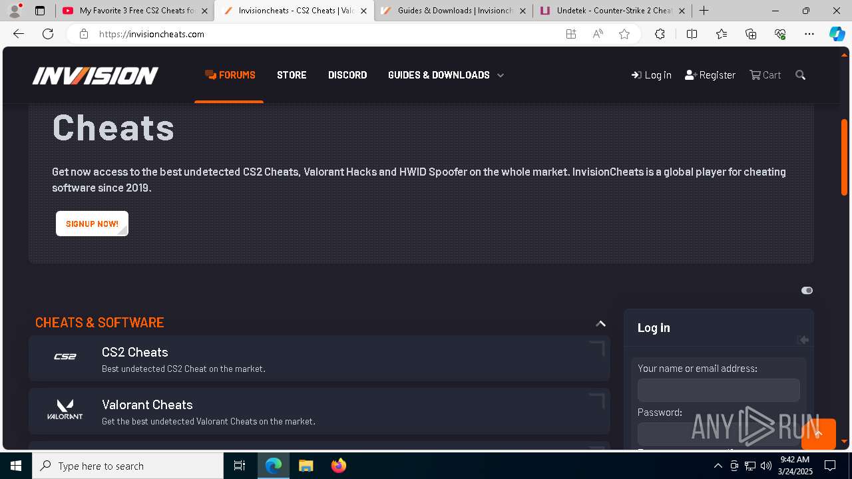The width and height of the screenshot is (852, 479).
Task: Click the page vertical scrollbar
Action: tap(844, 157)
